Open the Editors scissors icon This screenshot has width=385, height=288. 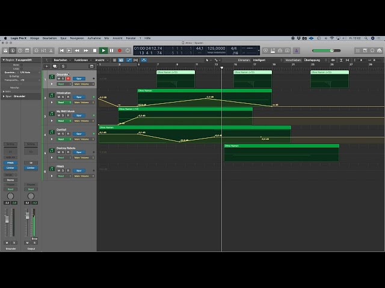coord(51,50)
